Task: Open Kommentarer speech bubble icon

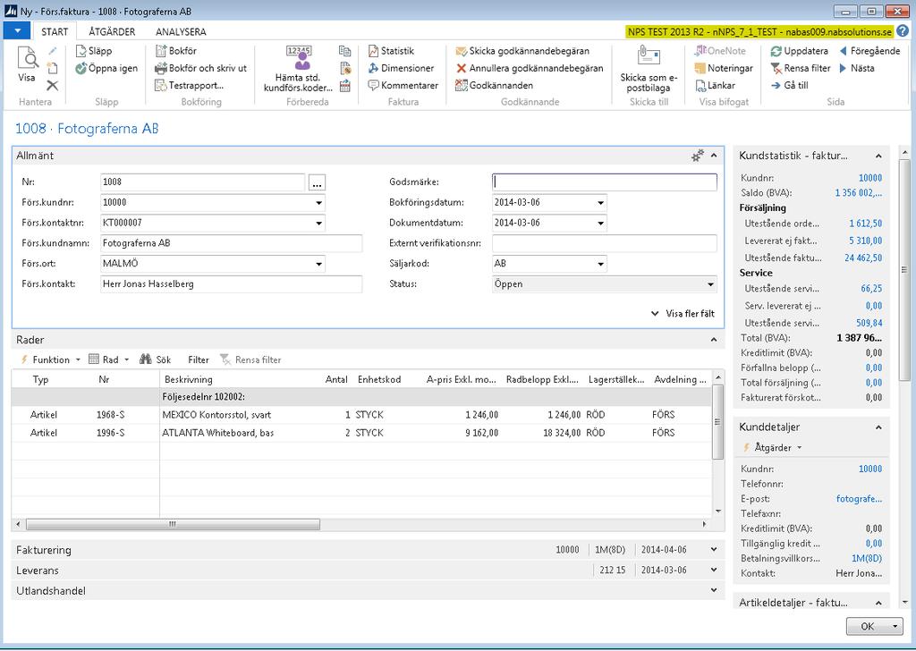Action: coord(373,86)
